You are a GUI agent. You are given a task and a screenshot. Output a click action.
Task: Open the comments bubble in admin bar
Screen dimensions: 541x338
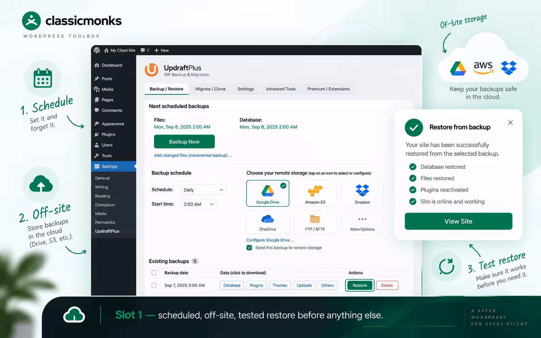tap(143, 50)
